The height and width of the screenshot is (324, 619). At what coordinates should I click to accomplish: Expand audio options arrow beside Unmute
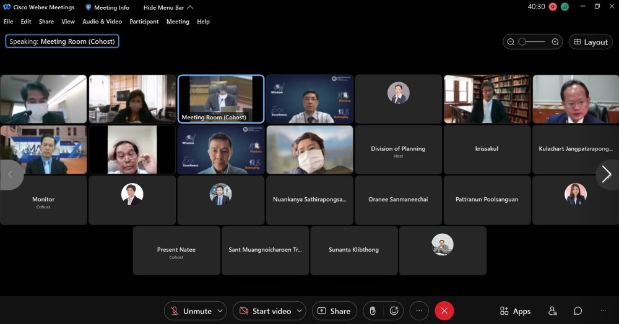pos(220,311)
